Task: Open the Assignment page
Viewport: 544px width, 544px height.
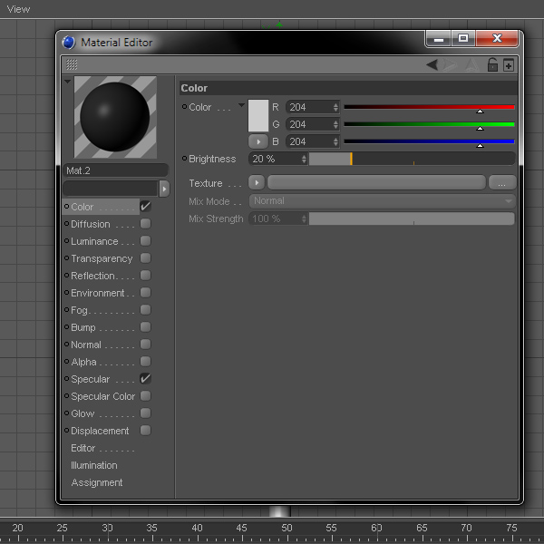Action: click(x=97, y=482)
